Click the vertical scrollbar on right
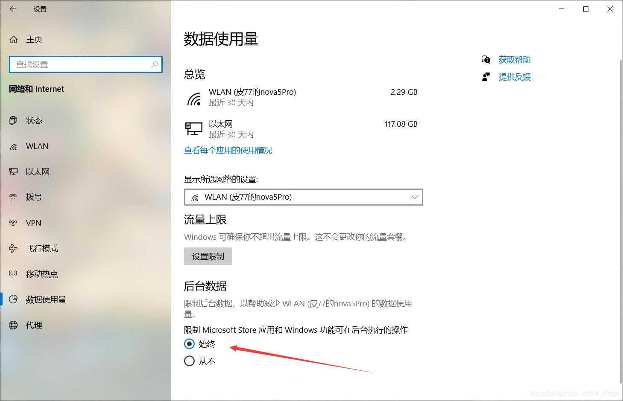Image resolution: width=623 pixels, height=401 pixels. pyautogui.click(x=621, y=222)
